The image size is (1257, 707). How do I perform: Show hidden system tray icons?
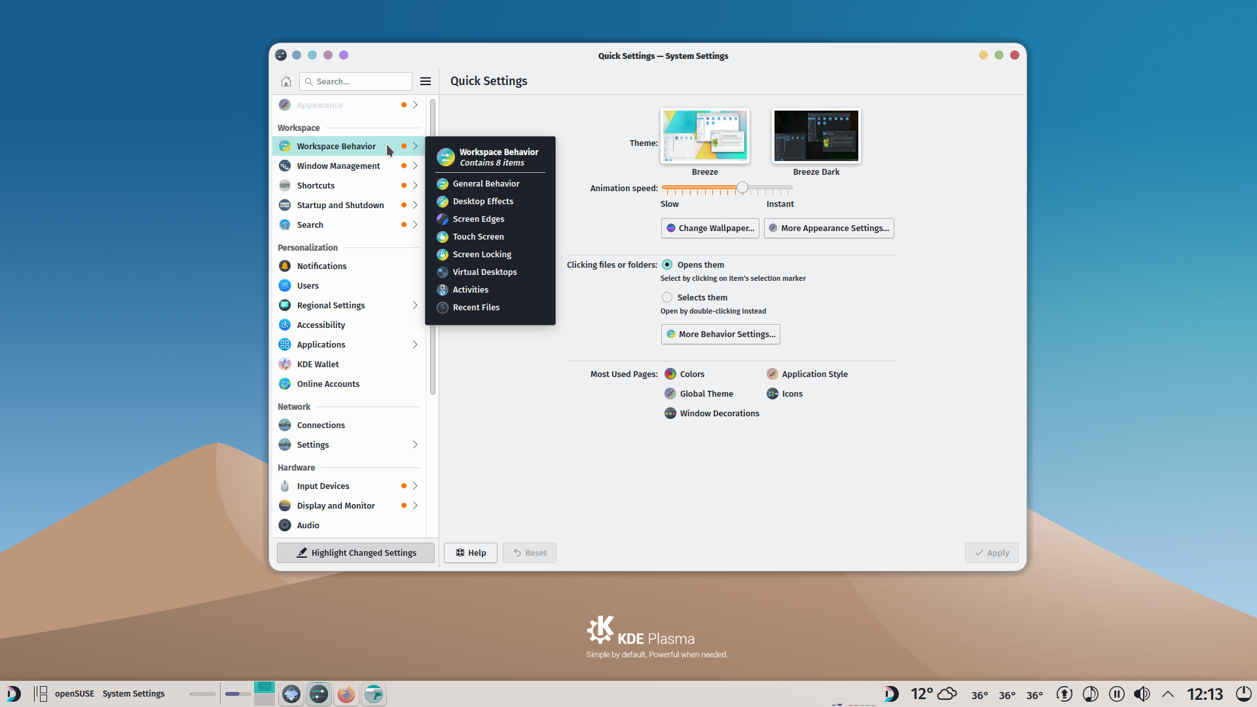coord(1168,694)
